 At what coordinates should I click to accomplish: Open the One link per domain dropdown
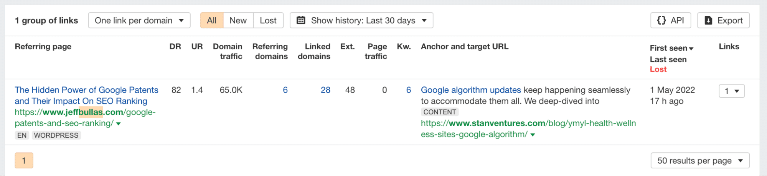point(139,20)
